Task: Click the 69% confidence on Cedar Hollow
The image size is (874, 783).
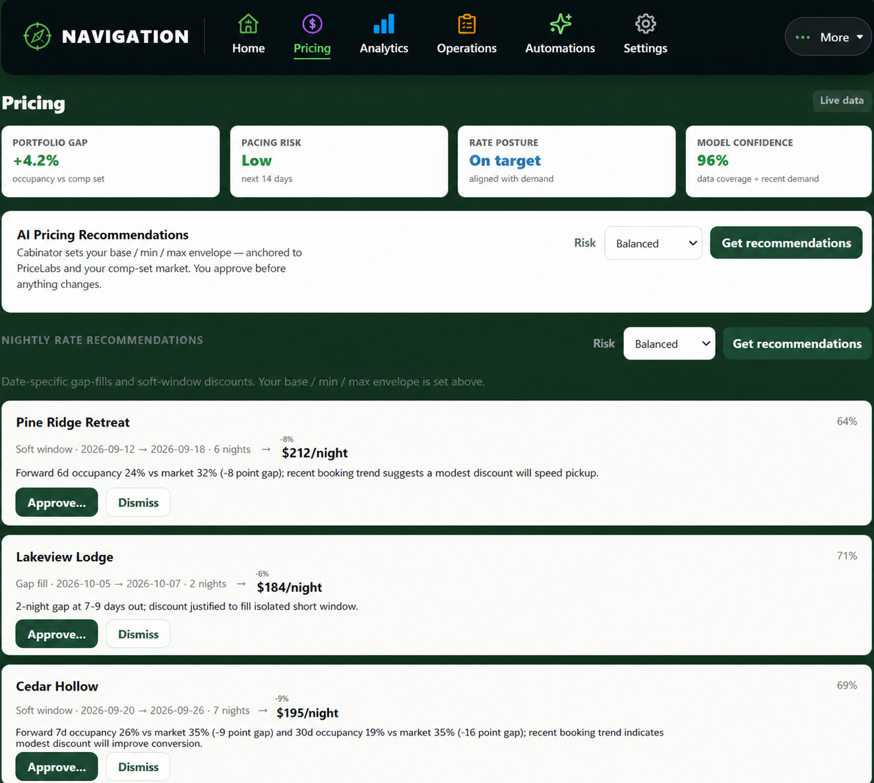Action: (847, 685)
